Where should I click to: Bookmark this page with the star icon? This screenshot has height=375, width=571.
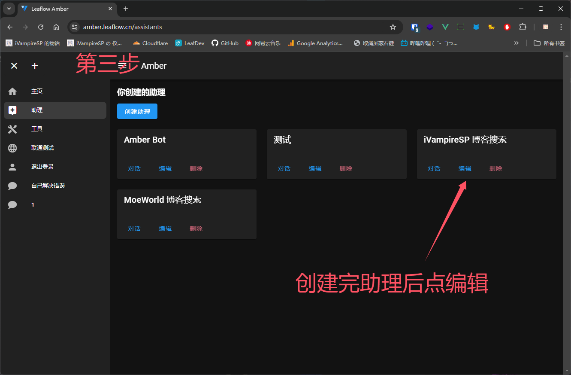(x=393, y=27)
